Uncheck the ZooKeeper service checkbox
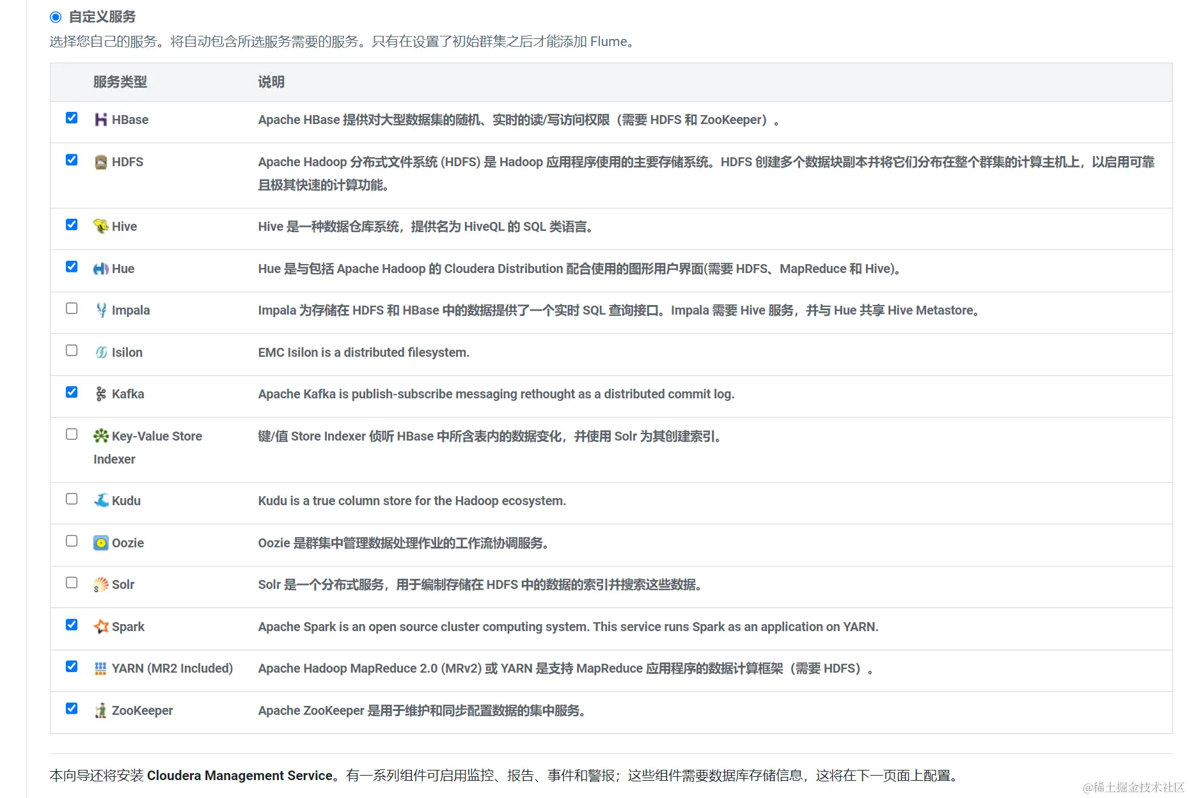This screenshot has height=798, width=1189. point(72,708)
